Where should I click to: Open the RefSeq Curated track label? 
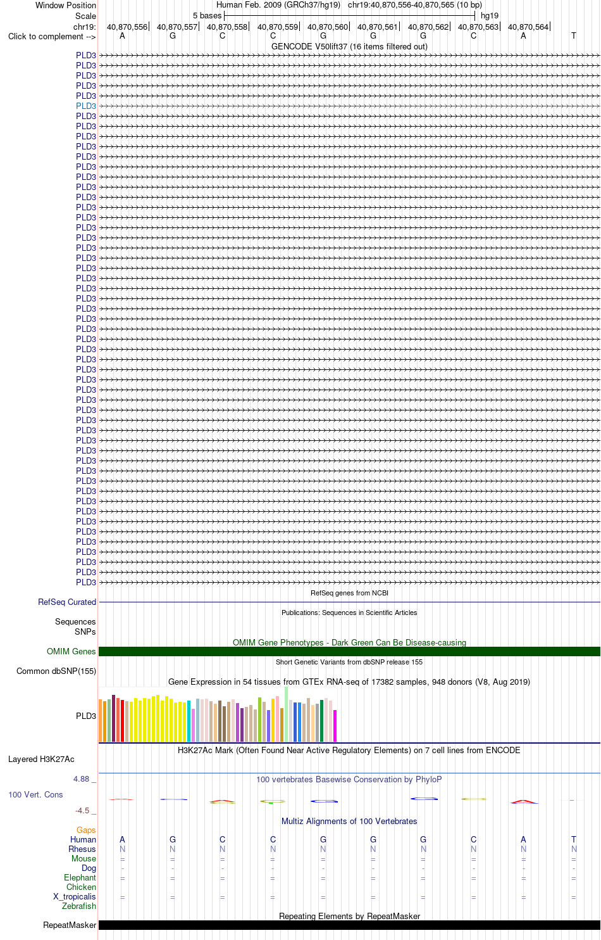coord(67,602)
